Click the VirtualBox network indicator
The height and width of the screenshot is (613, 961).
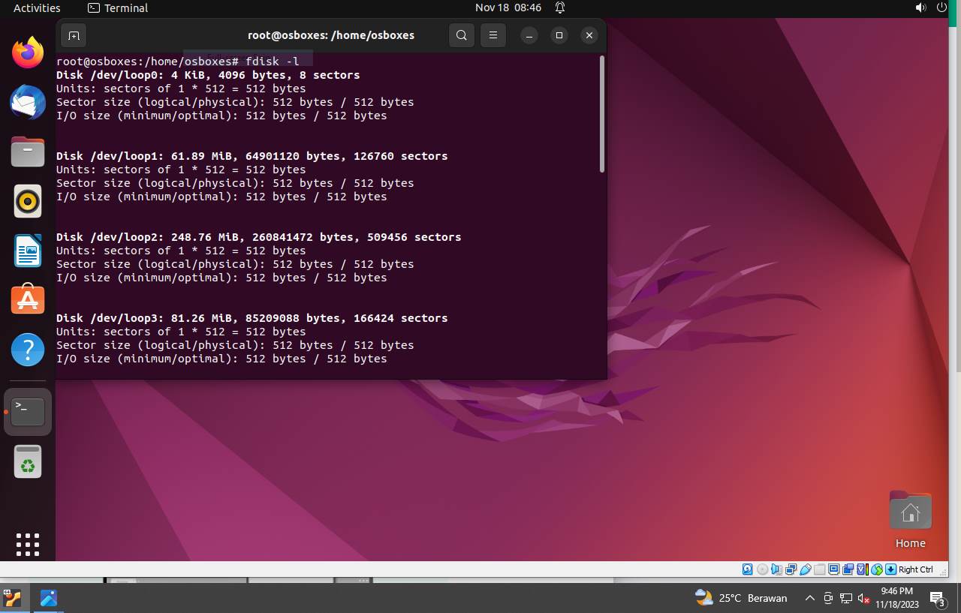[791, 569]
